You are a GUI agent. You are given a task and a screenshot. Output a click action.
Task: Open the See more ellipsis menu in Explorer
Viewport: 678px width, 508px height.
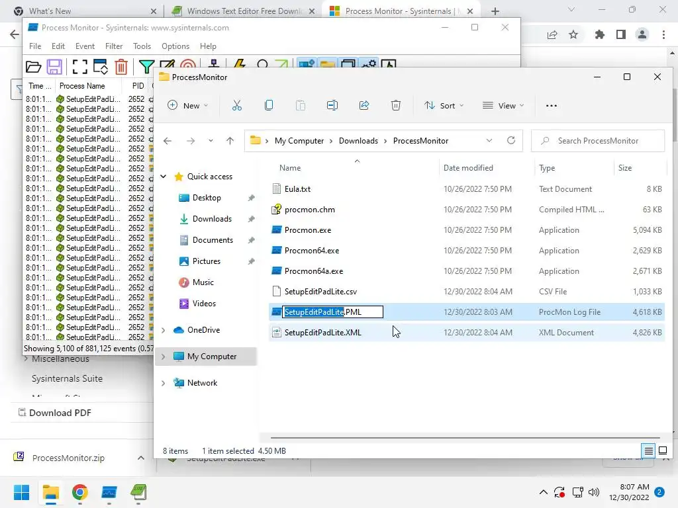click(552, 105)
